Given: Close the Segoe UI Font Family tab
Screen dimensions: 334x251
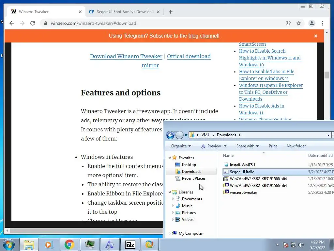Looking at the screenshot, I should [x=158, y=12].
